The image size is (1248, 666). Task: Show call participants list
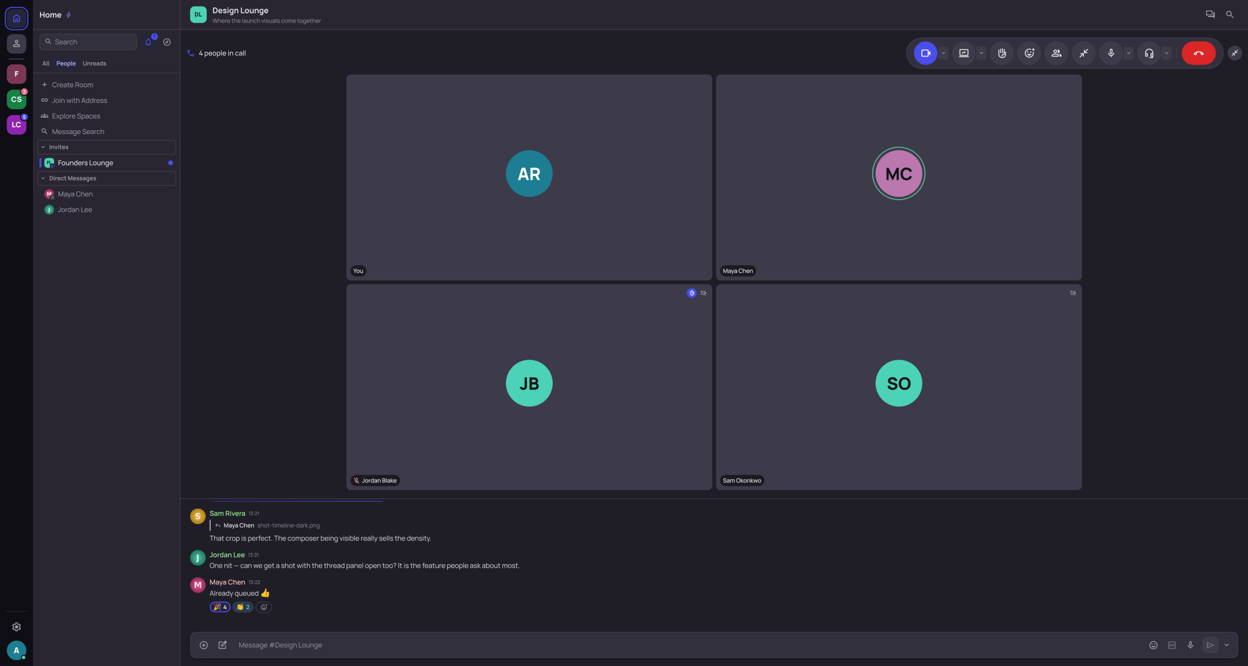click(1056, 53)
